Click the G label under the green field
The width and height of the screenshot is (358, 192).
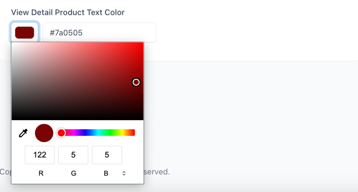pos(74,173)
